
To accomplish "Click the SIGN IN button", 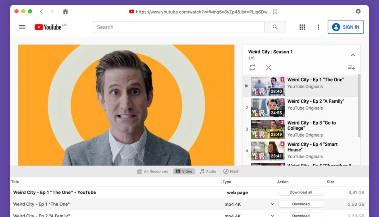I will click(346, 27).
